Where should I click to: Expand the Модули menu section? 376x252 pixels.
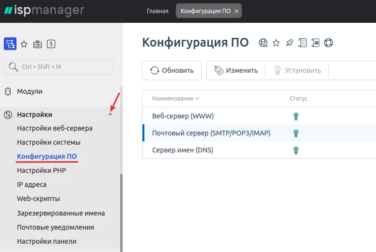pyautogui.click(x=30, y=91)
